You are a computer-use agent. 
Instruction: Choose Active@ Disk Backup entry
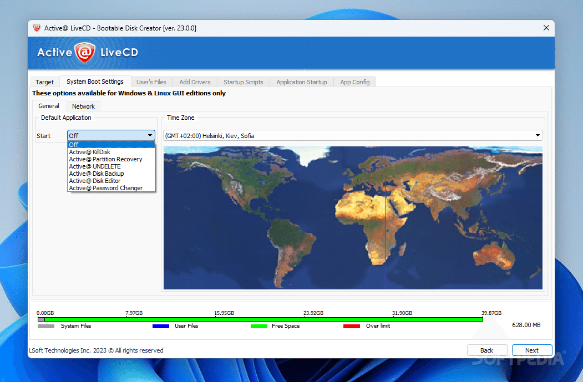tap(111, 174)
